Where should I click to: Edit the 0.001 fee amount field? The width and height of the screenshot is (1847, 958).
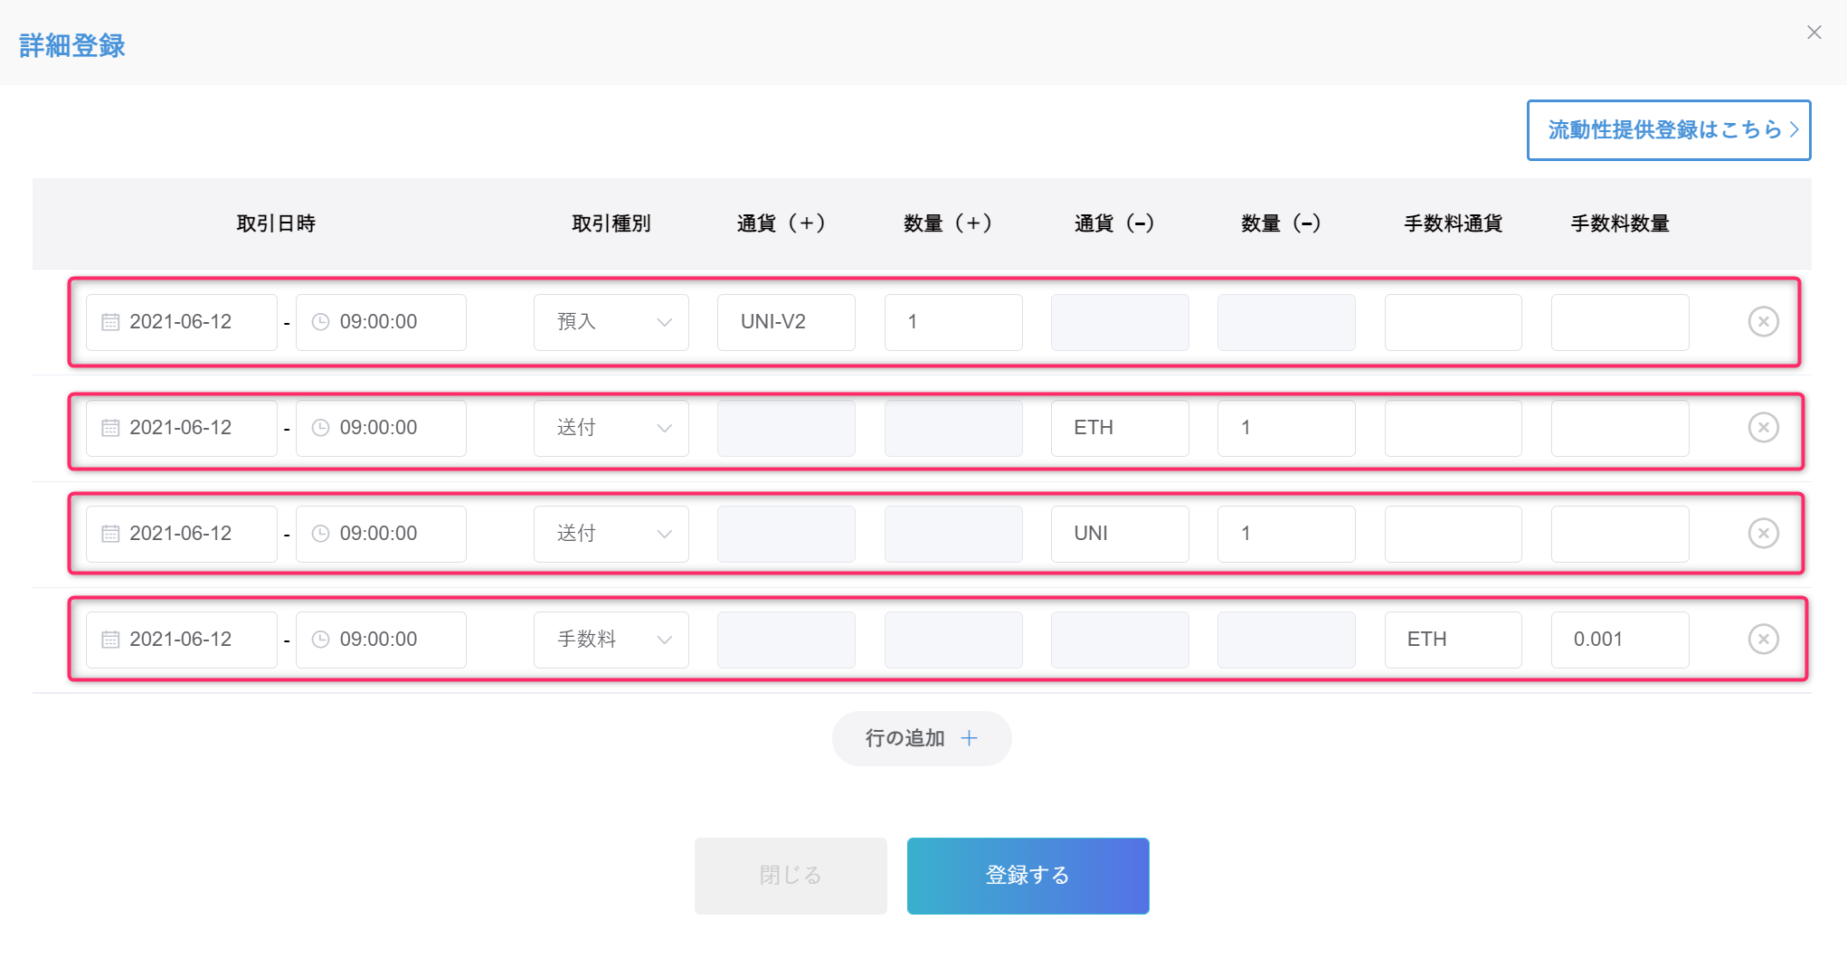(1620, 640)
